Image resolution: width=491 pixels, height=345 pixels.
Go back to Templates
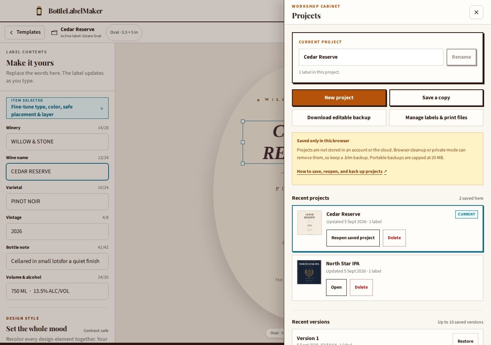[x=25, y=33]
